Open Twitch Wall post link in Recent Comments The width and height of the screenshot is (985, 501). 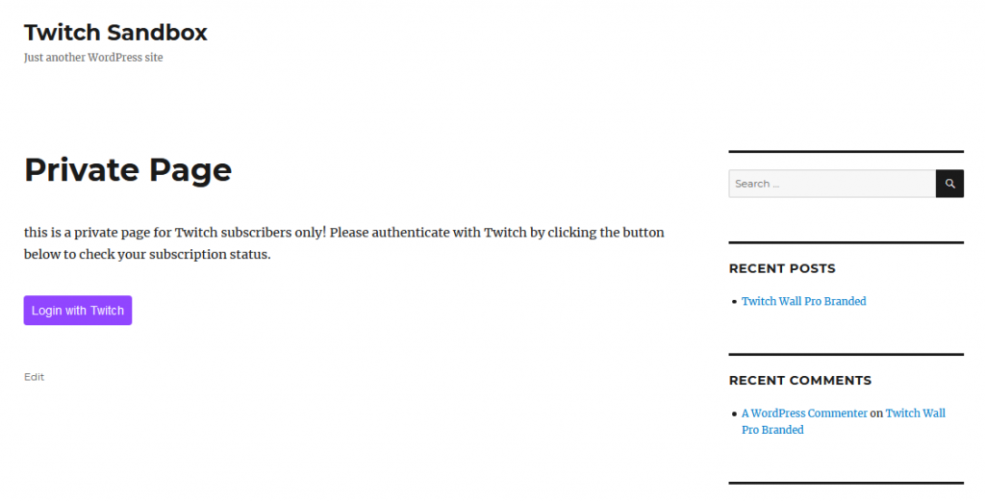[843, 421]
